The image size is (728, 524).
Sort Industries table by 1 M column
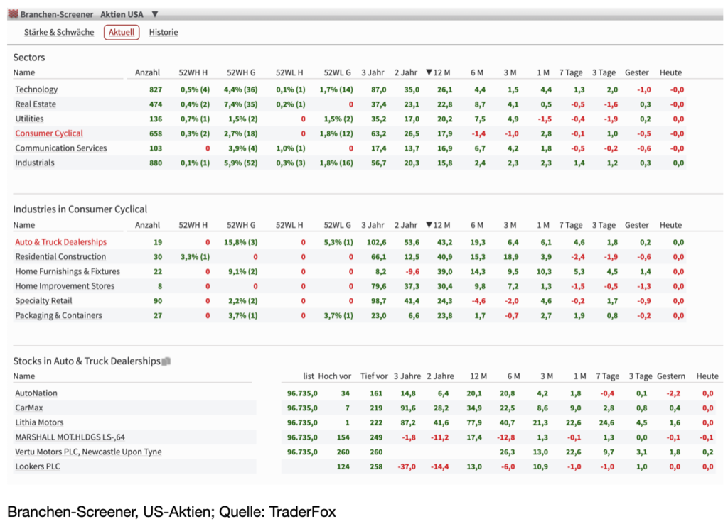(543, 225)
